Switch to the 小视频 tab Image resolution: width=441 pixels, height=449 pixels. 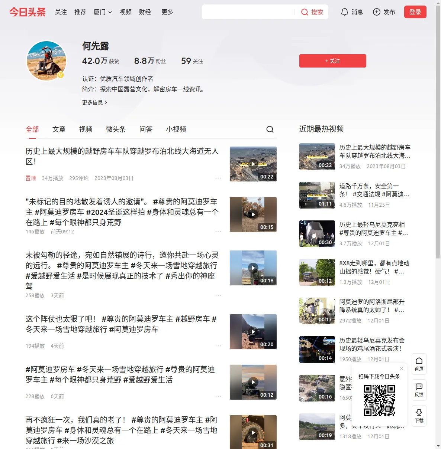pyautogui.click(x=176, y=129)
